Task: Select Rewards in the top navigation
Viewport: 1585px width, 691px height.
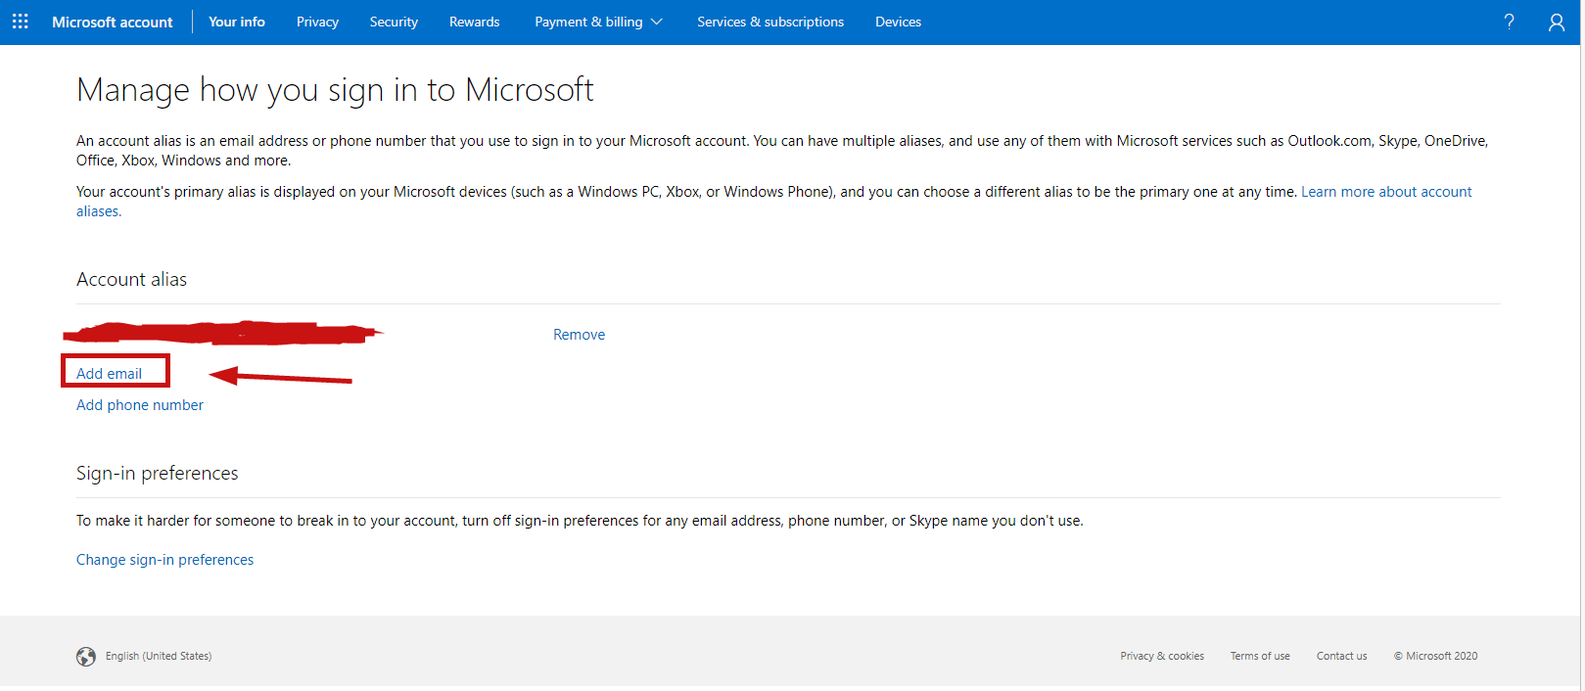Action: click(474, 22)
